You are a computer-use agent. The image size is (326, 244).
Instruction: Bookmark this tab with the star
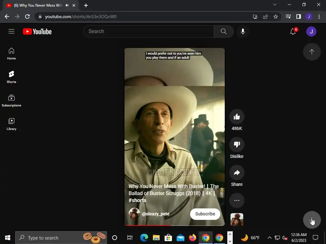tap(276, 17)
